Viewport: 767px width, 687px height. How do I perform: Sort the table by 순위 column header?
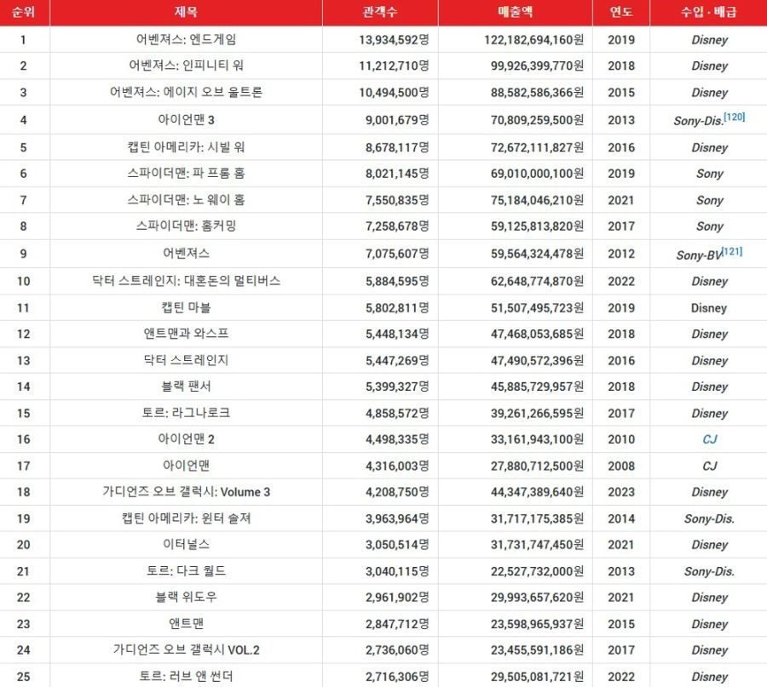coord(24,10)
